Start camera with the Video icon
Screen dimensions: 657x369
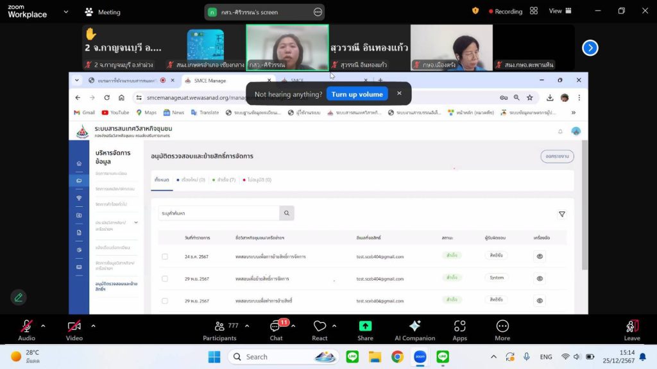click(x=74, y=327)
